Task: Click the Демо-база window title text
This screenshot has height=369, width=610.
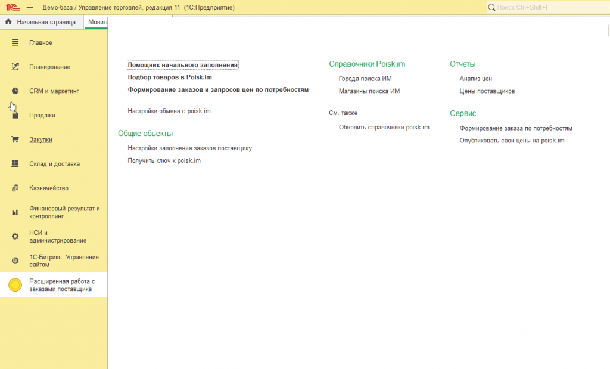Action: tap(138, 7)
